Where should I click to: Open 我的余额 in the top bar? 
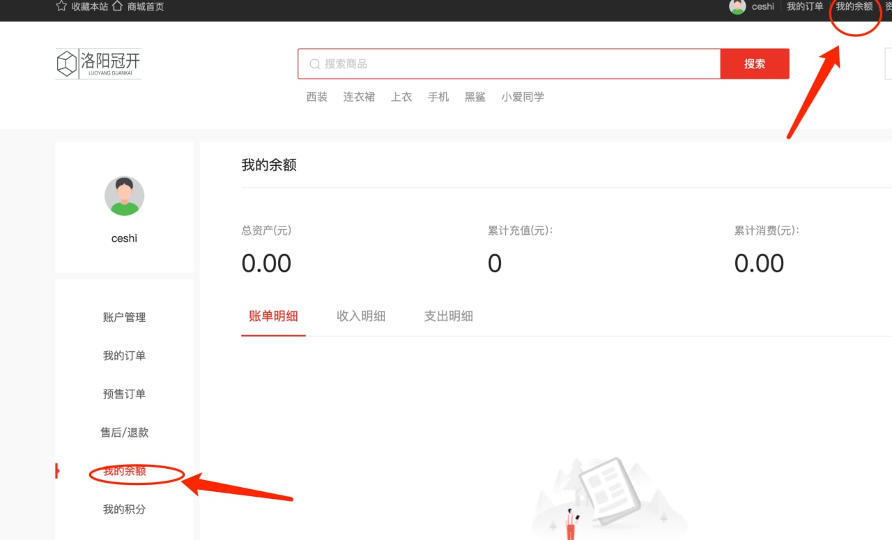(854, 6)
